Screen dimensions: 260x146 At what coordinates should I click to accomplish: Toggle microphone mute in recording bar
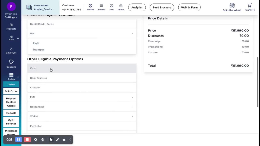(43, 140)
